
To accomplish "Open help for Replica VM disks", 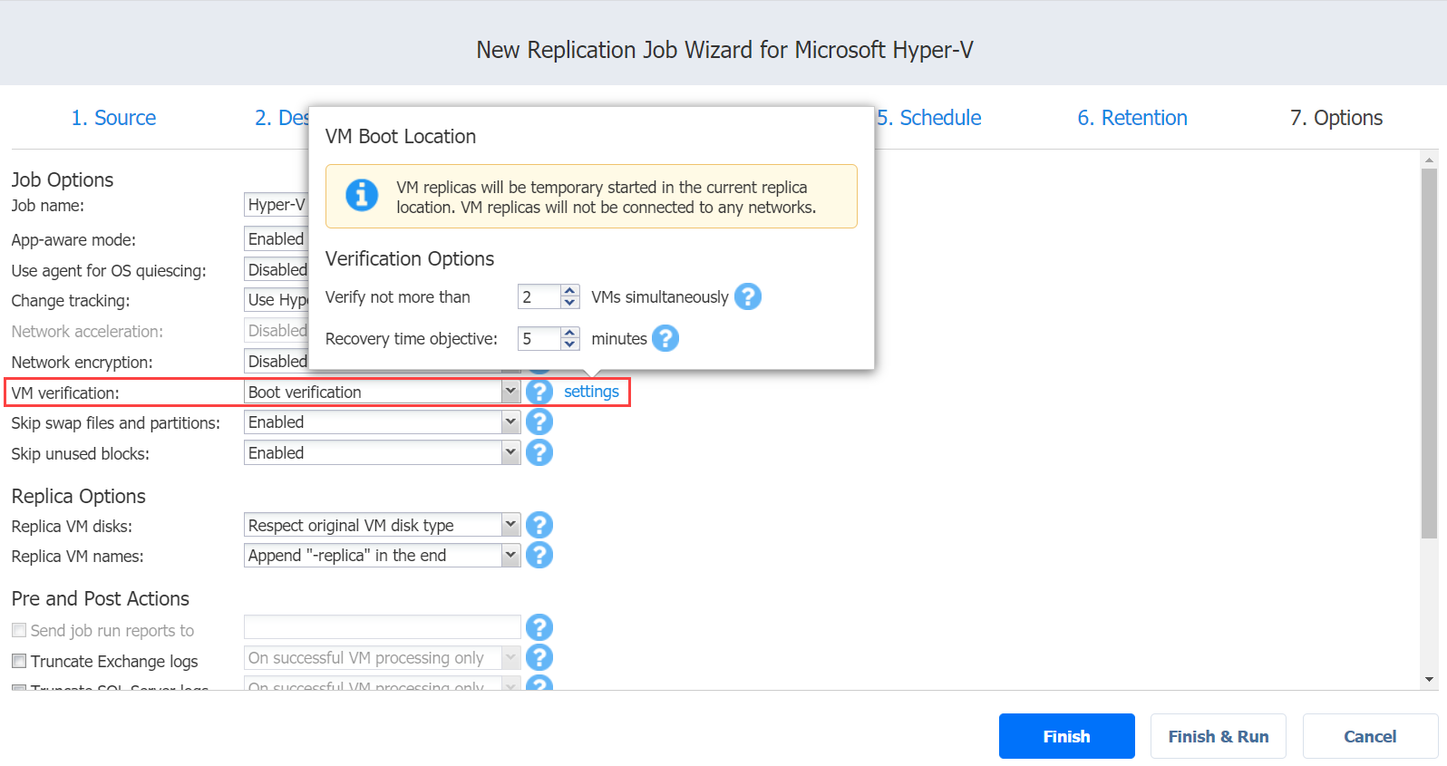I will pos(539,525).
